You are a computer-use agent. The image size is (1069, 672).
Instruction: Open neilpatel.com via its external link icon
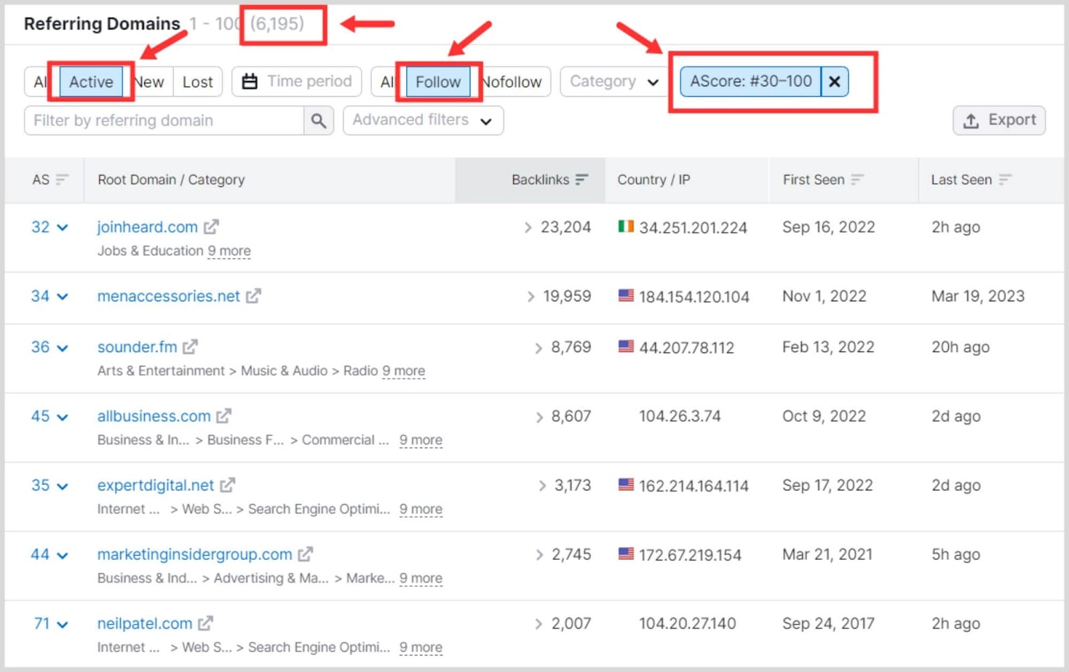pos(206,623)
